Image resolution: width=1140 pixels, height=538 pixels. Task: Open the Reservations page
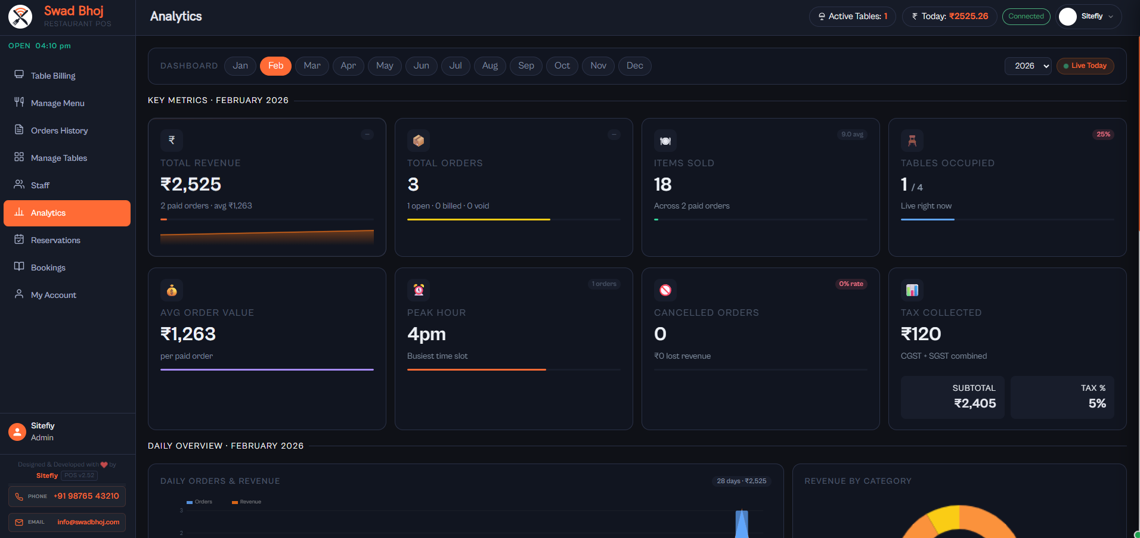click(x=55, y=240)
